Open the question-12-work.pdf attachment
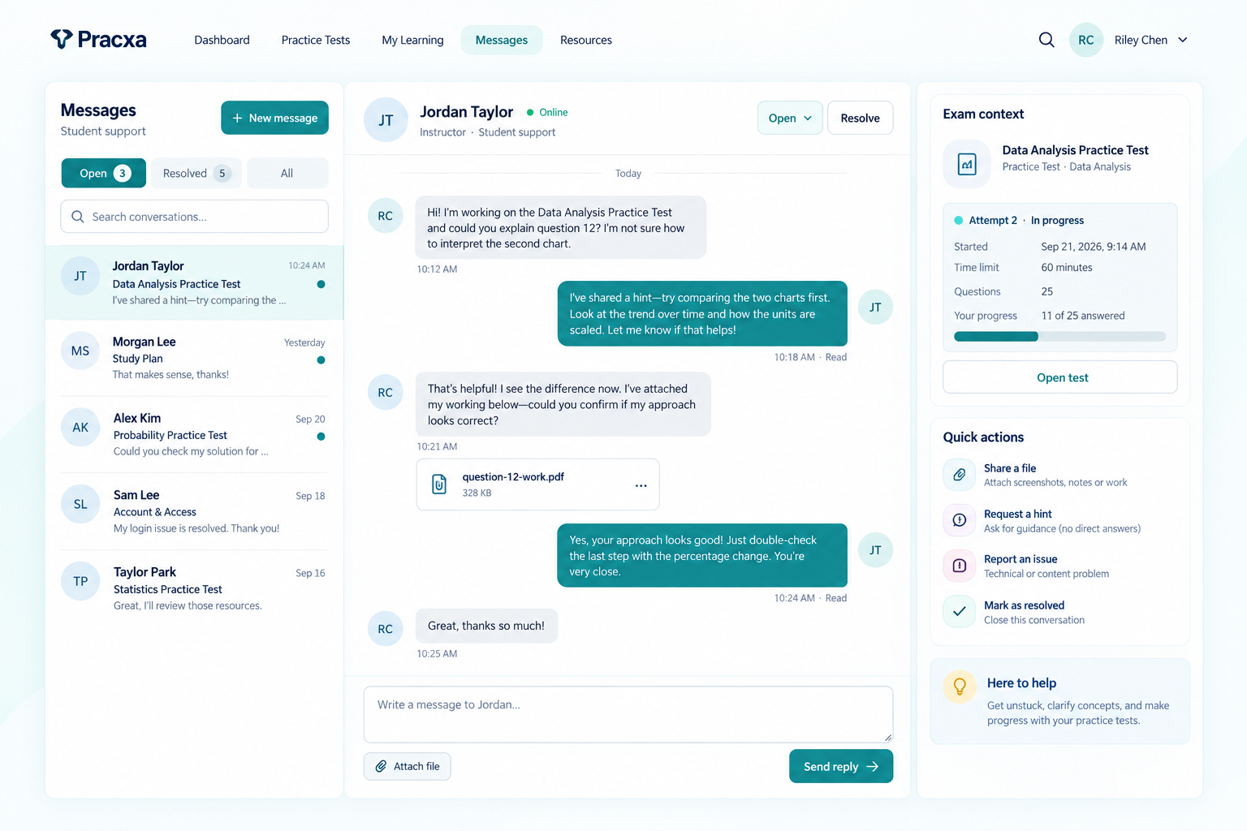The width and height of the screenshot is (1247, 831). click(x=537, y=484)
